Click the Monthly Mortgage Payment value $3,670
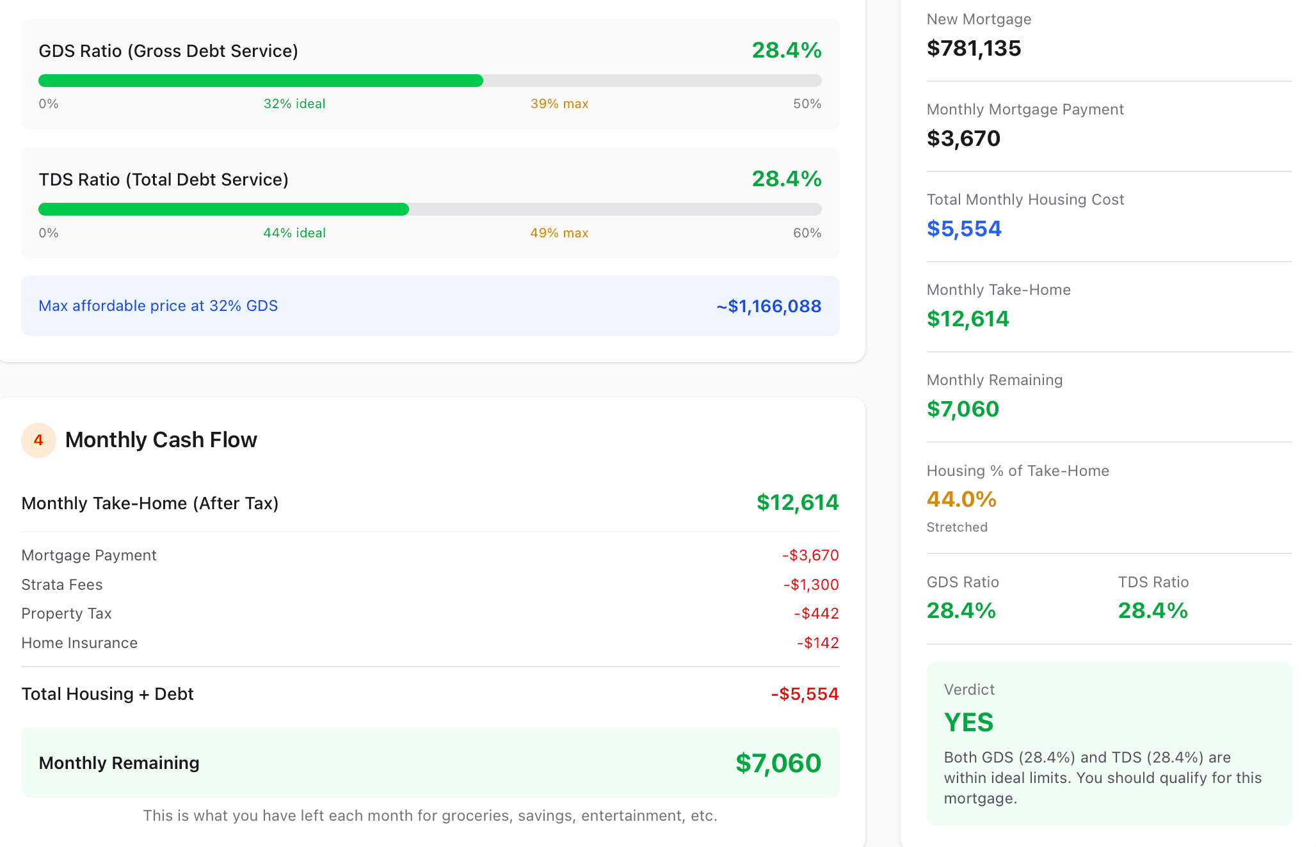Image resolution: width=1316 pixels, height=847 pixels. pyautogui.click(x=963, y=138)
